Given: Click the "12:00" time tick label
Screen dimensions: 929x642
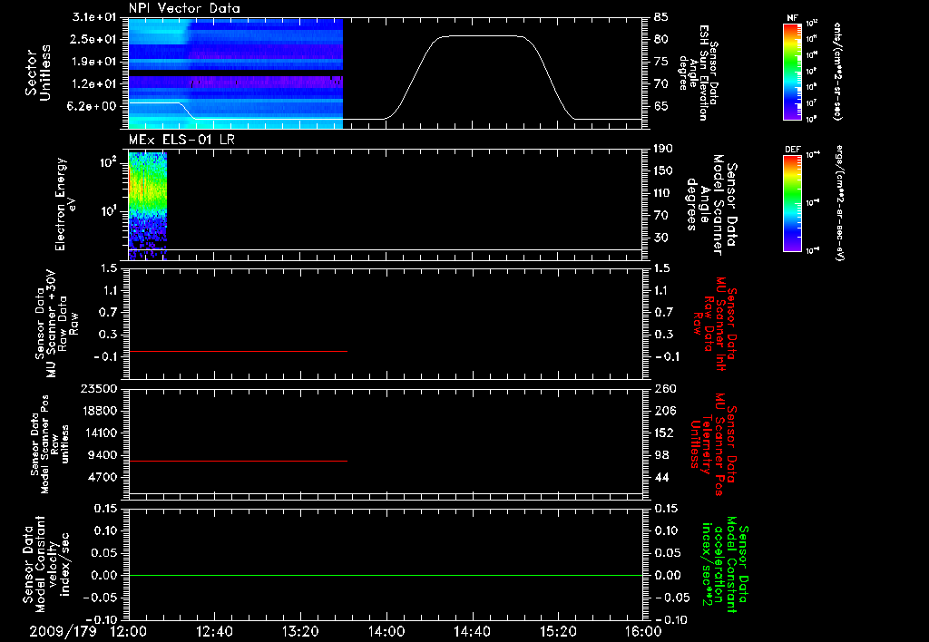Looking at the screenshot, I should click(x=129, y=631).
